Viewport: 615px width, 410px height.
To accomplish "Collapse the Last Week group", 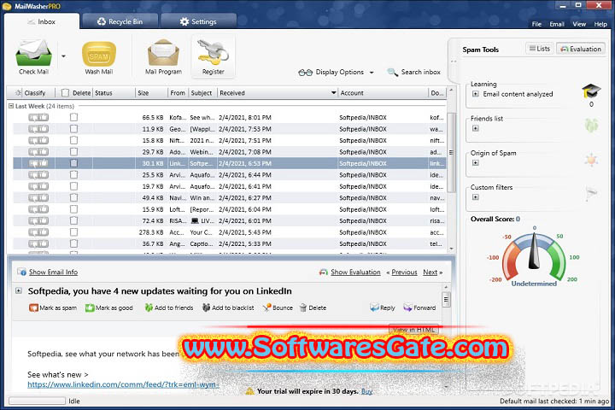I will [11, 106].
